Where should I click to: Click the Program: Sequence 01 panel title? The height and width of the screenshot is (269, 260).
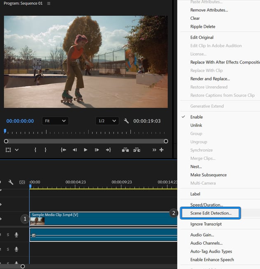[x=23, y=3]
